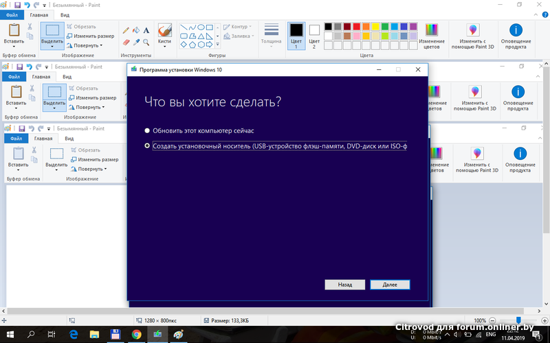Open the Windows Start menu
550x343 pixels.
point(10,335)
